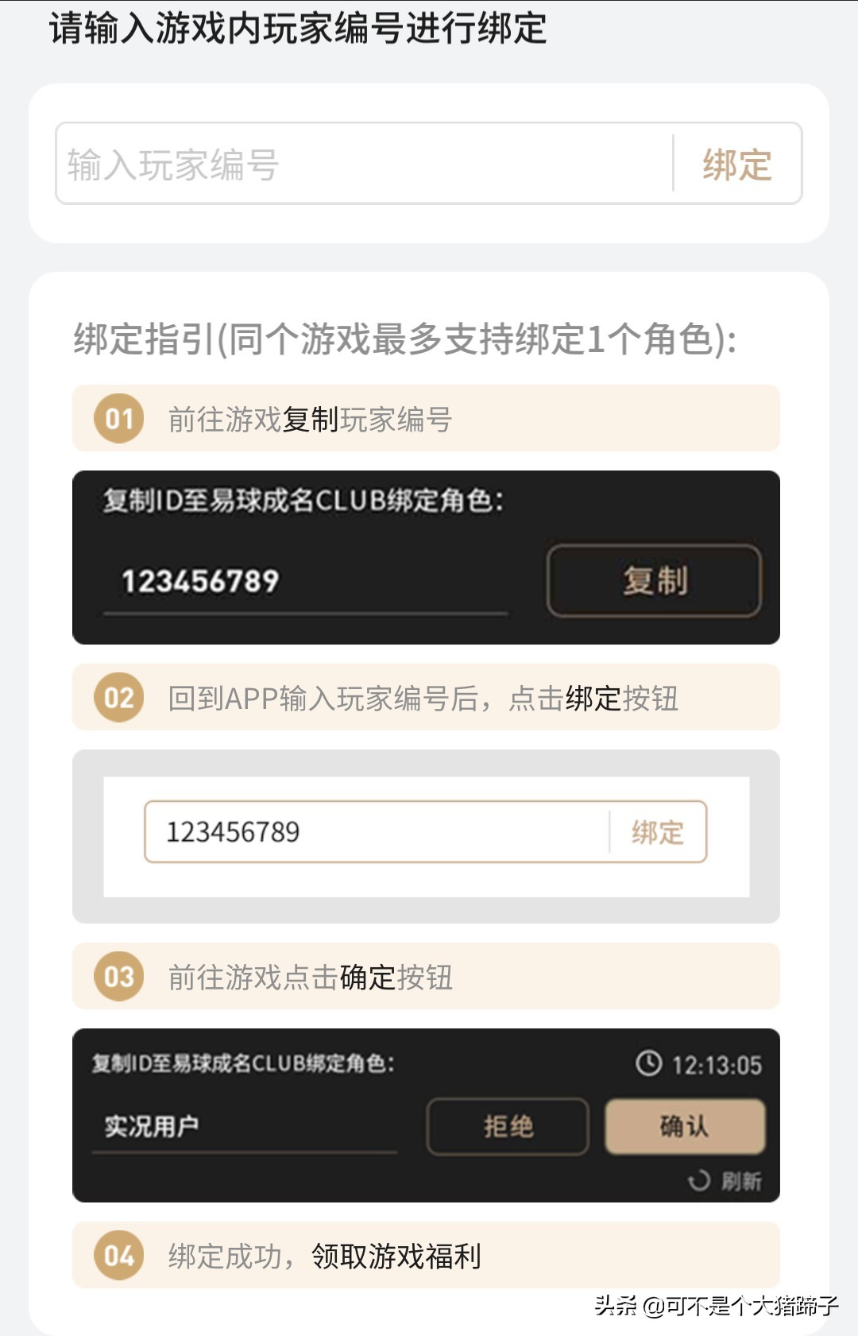Click the 刷新 refresh icon
The image size is (858, 1336).
pos(699,1181)
